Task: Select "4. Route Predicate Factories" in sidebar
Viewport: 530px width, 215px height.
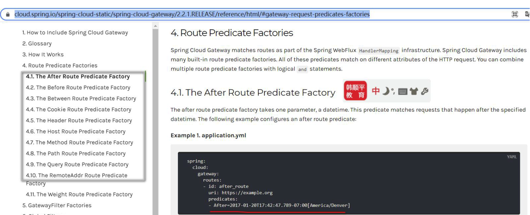Action: [x=60, y=65]
